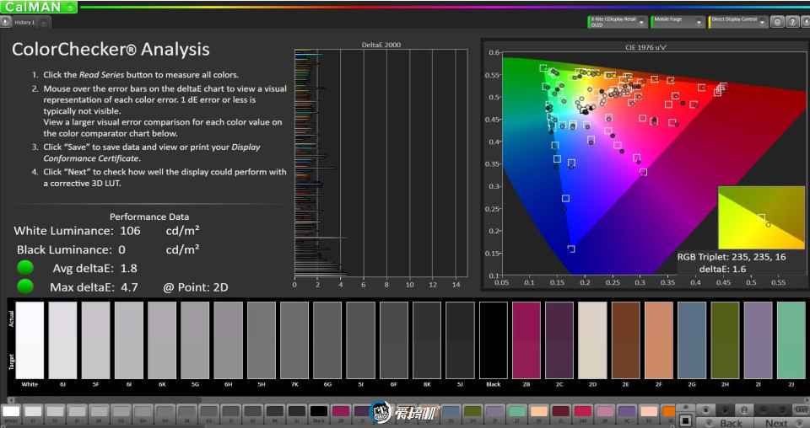Image resolution: width=810 pixels, height=428 pixels.
Task: Add a new history tab
Action: coord(44,22)
